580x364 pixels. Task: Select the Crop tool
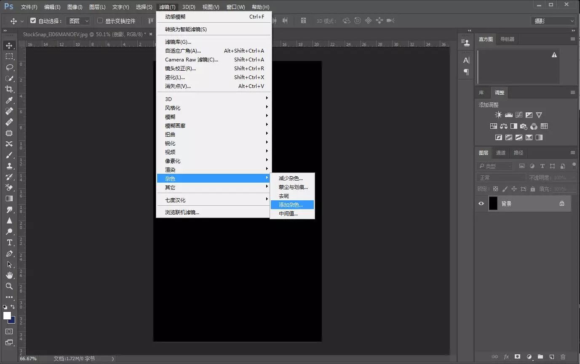coord(9,89)
